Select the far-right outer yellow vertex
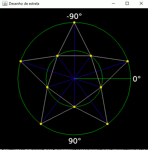Viewport: 148px width, 150px height. 127,61
